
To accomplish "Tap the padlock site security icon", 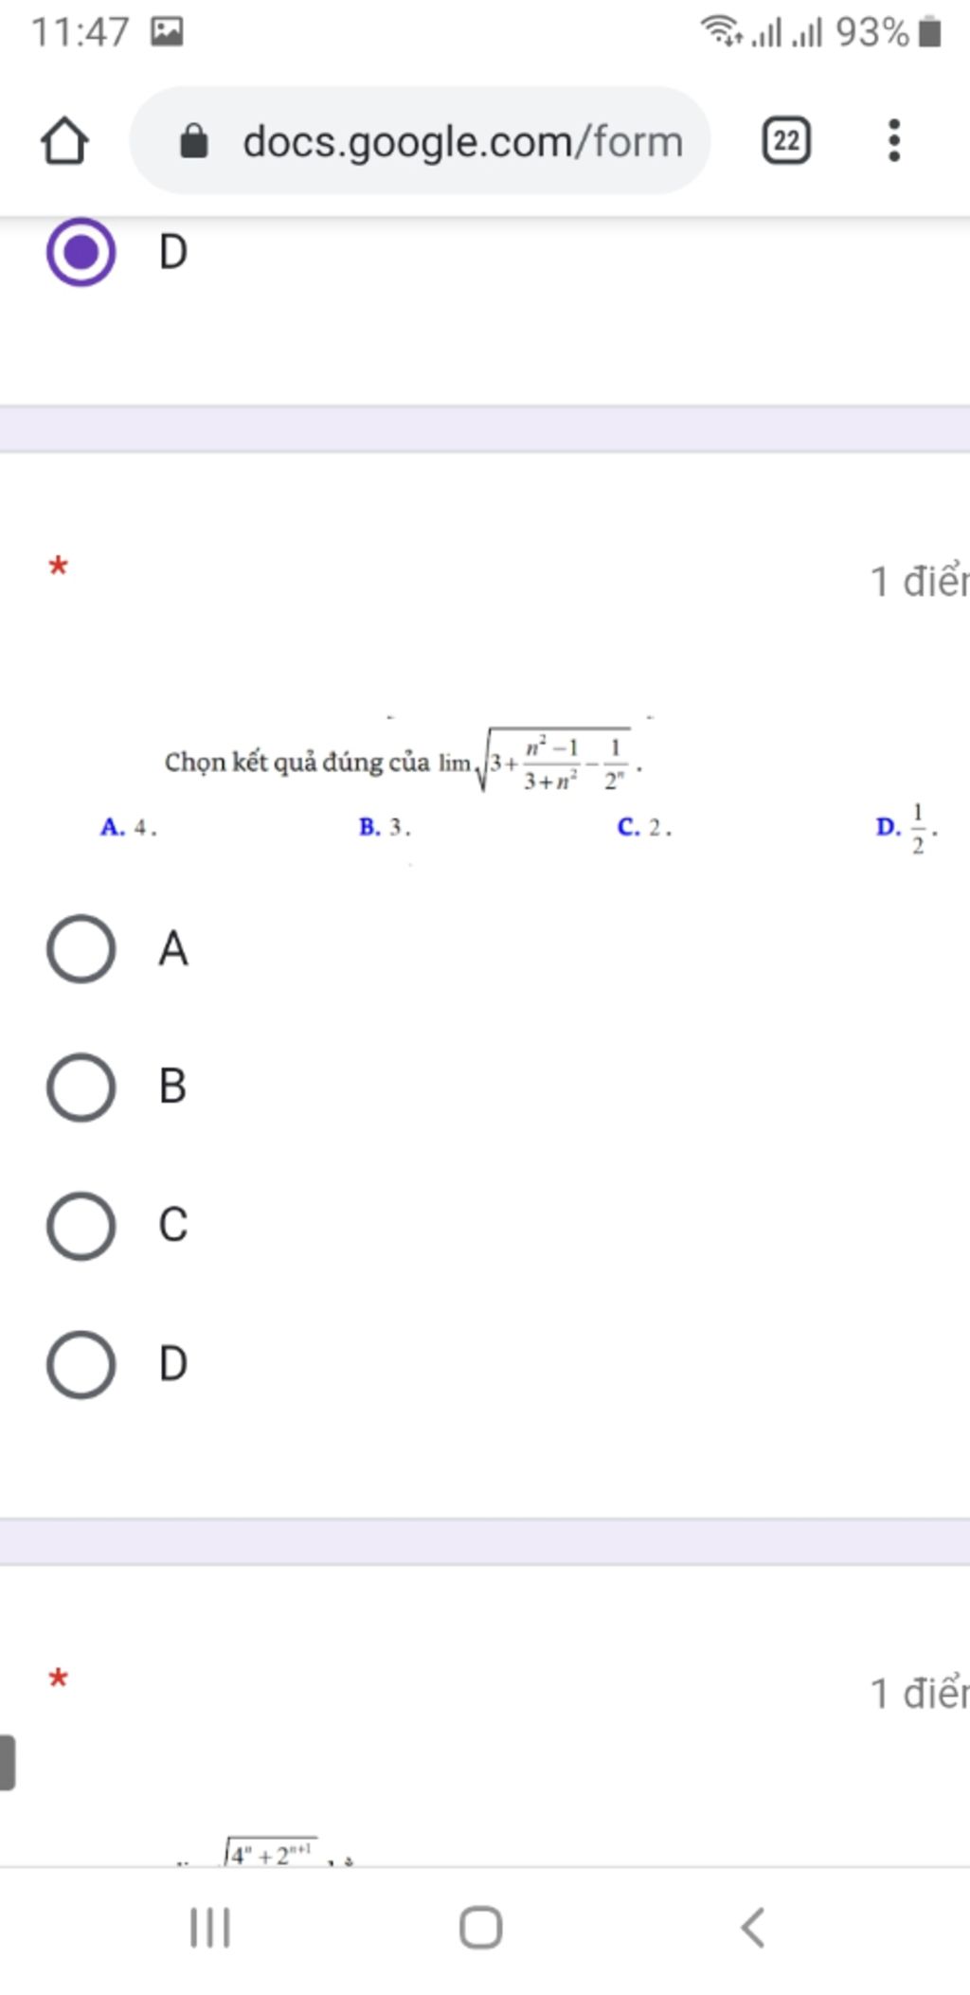I will coord(194,141).
